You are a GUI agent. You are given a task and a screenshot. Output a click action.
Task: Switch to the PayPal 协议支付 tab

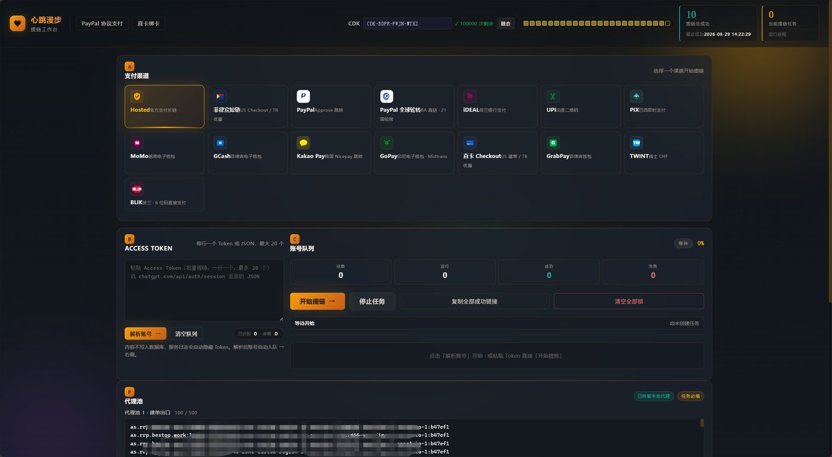(102, 24)
